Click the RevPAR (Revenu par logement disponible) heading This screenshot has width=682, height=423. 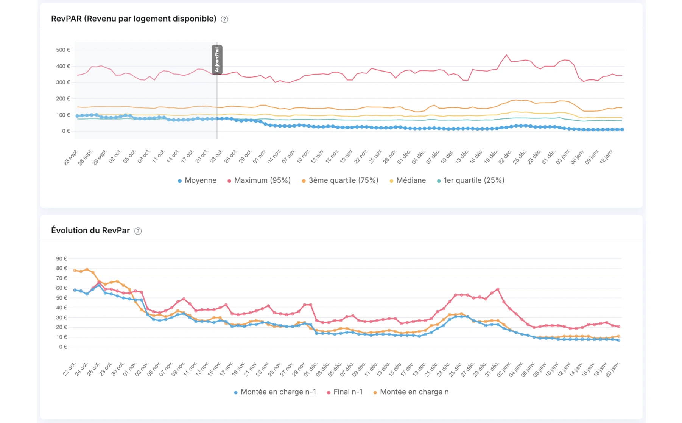click(134, 19)
